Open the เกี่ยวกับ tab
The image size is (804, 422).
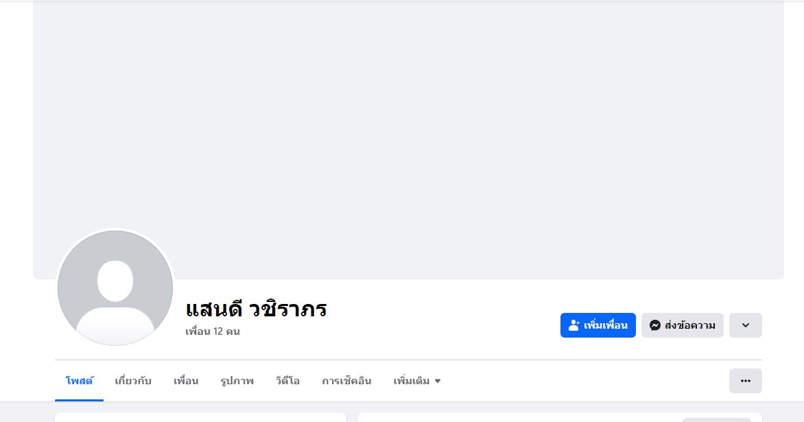coord(133,381)
